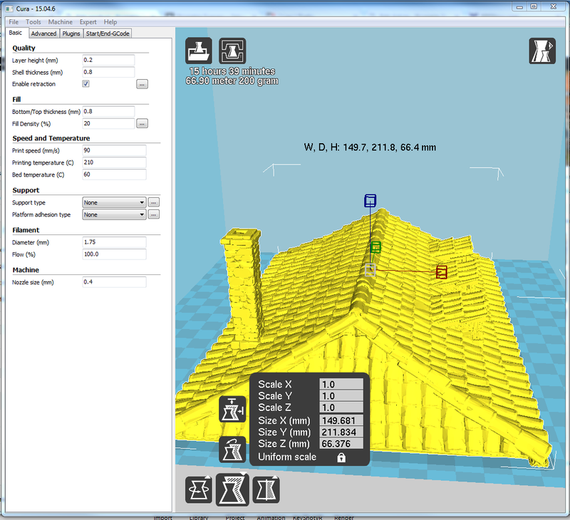The width and height of the screenshot is (570, 520).
Task: Click the Reset scale icon
Action: click(x=232, y=449)
